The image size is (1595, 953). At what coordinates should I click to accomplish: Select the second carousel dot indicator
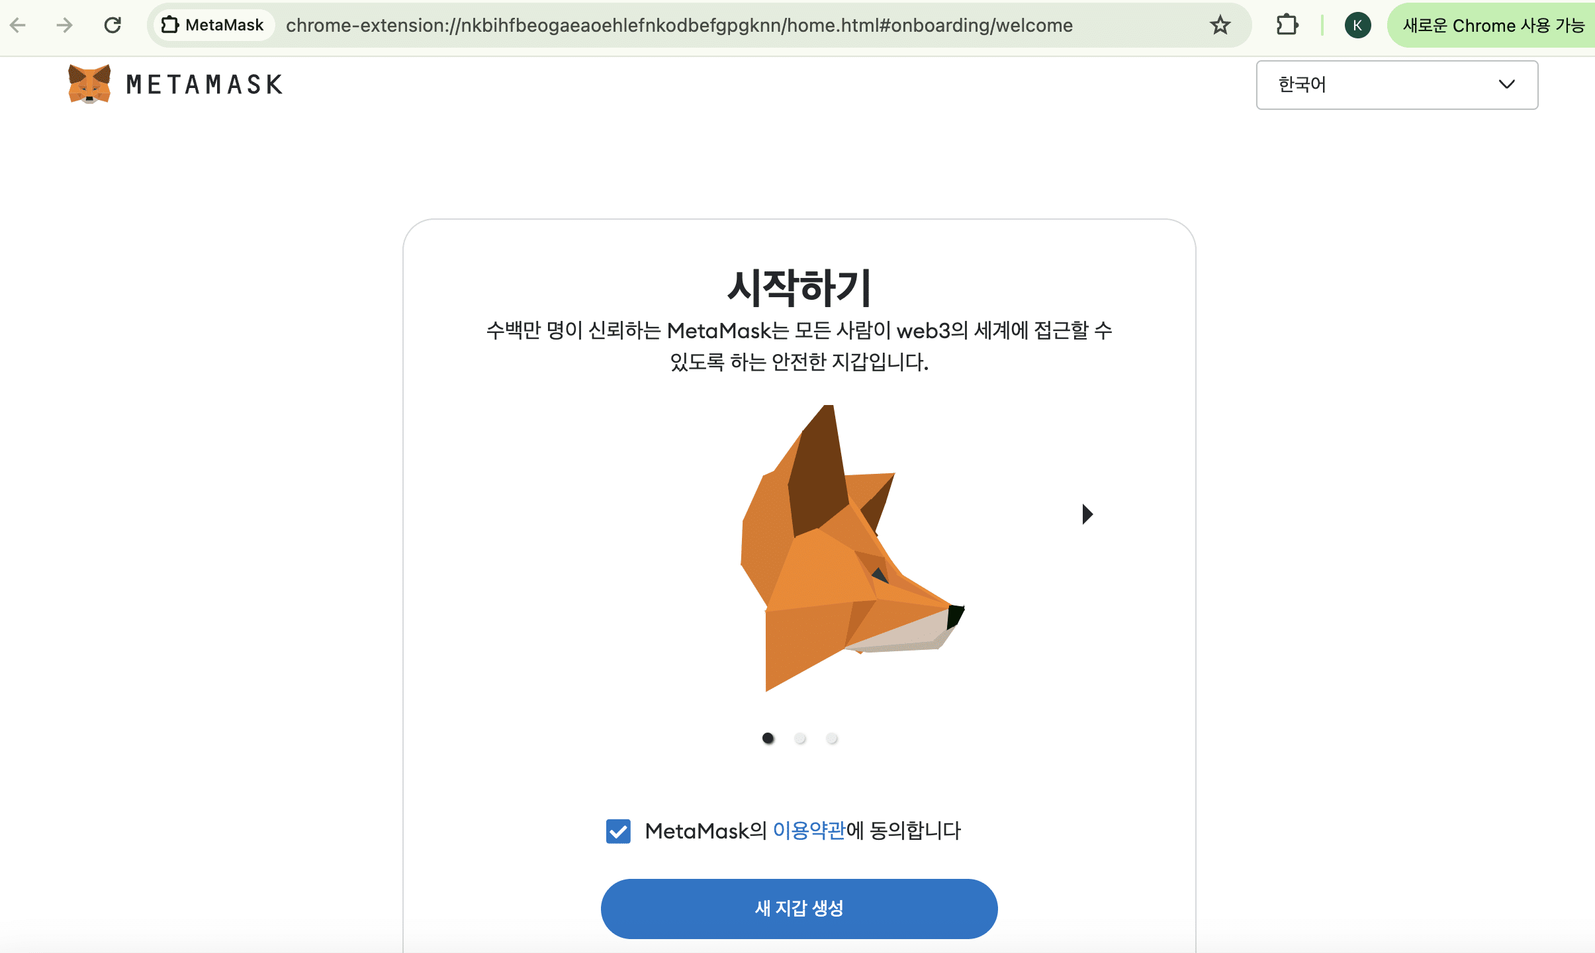799,738
